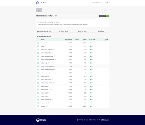This screenshot has height=125, width=145.
Task: Click the status icon in the hubot row
Action: click(38, 46)
